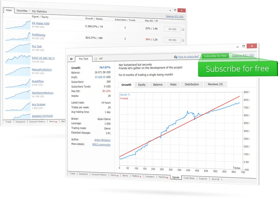278x201 pixels.
Task: Toggle the star to favorite the Pro Test signal
Action: click(96, 59)
